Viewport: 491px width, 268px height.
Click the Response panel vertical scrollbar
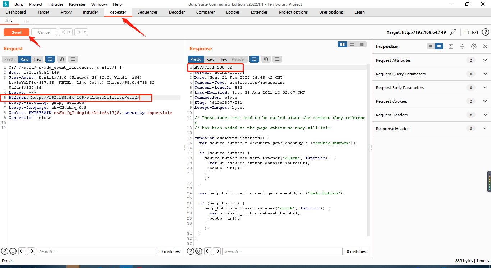(368, 151)
